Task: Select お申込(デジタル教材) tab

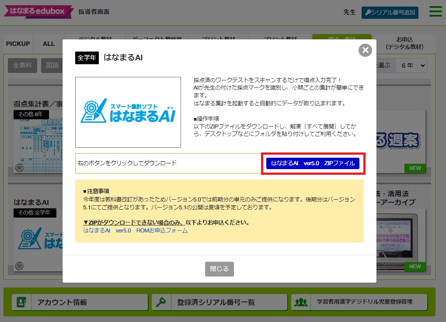Action: tap(404, 43)
